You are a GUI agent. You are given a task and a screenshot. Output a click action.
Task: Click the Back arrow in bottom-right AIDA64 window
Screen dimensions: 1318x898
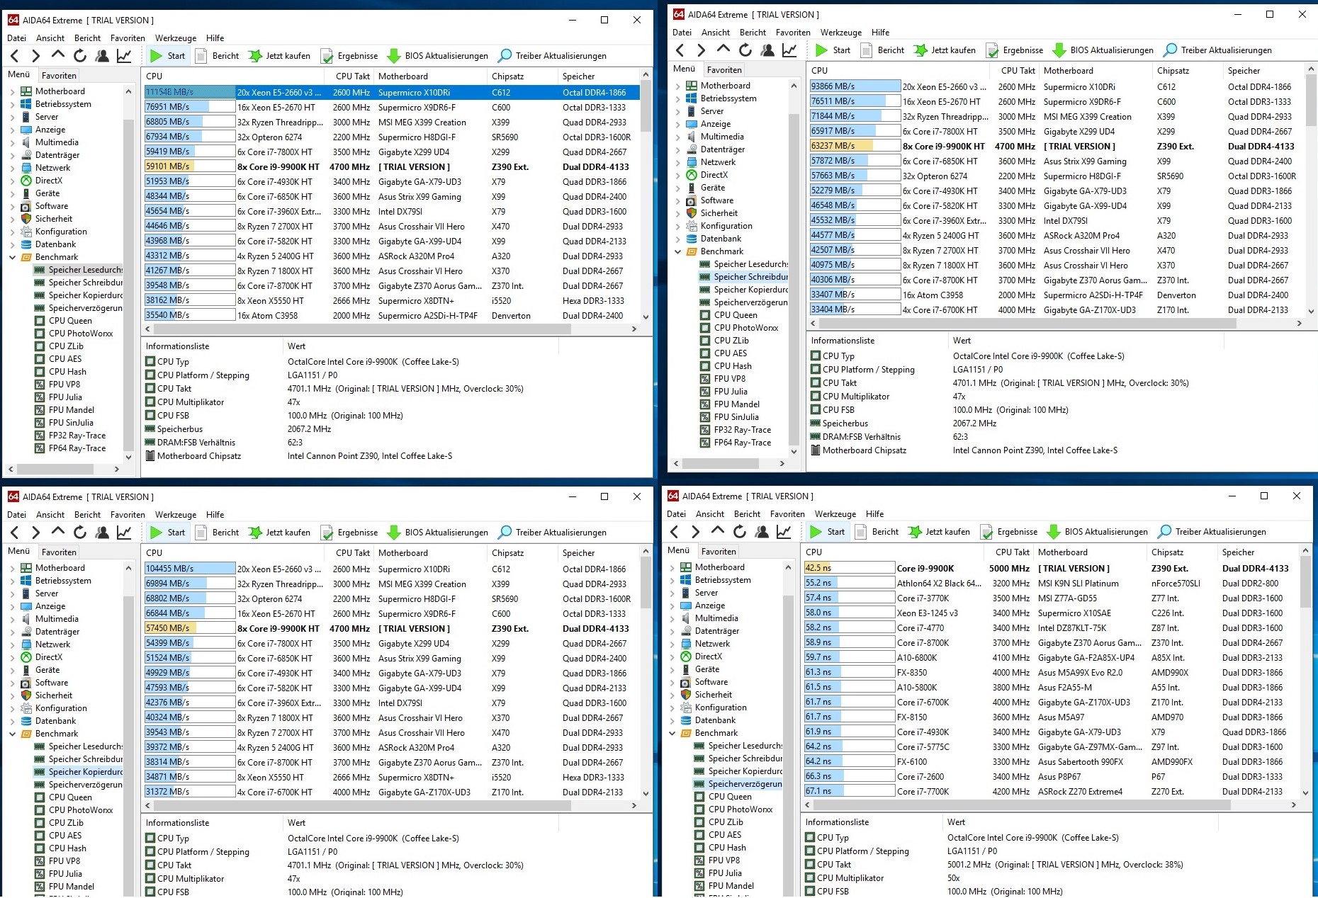tap(674, 531)
